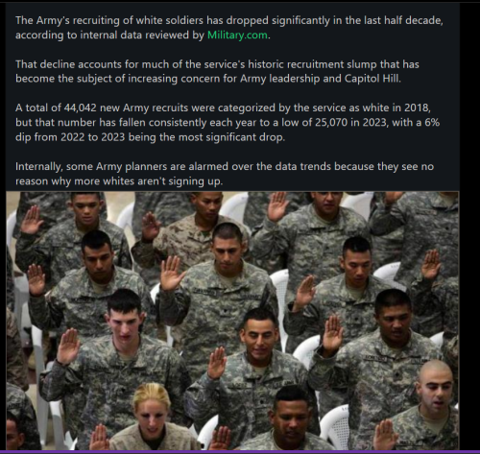The width and height of the screenshot is (480, 454).
Task: Click the paragraph starting "A total of 44,042"
Action: (x=228, y=123)
